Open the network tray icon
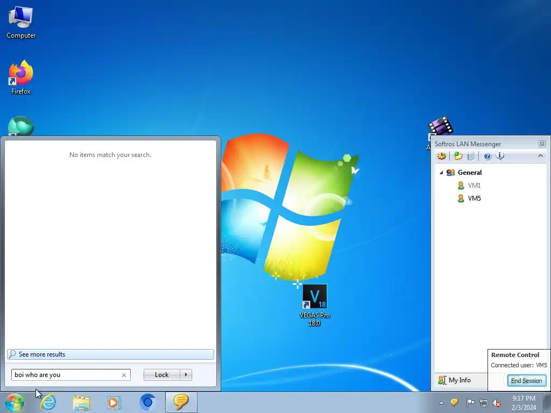The width and height of the screenshot is (551, 413). click(484, 403)
